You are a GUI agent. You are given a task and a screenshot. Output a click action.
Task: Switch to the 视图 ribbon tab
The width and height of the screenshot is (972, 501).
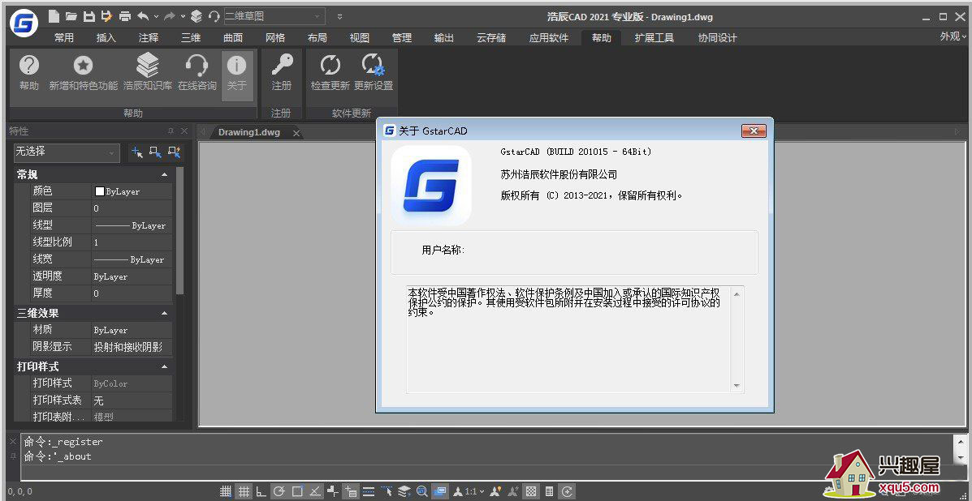pyautogui.click(x=360, y=38)
